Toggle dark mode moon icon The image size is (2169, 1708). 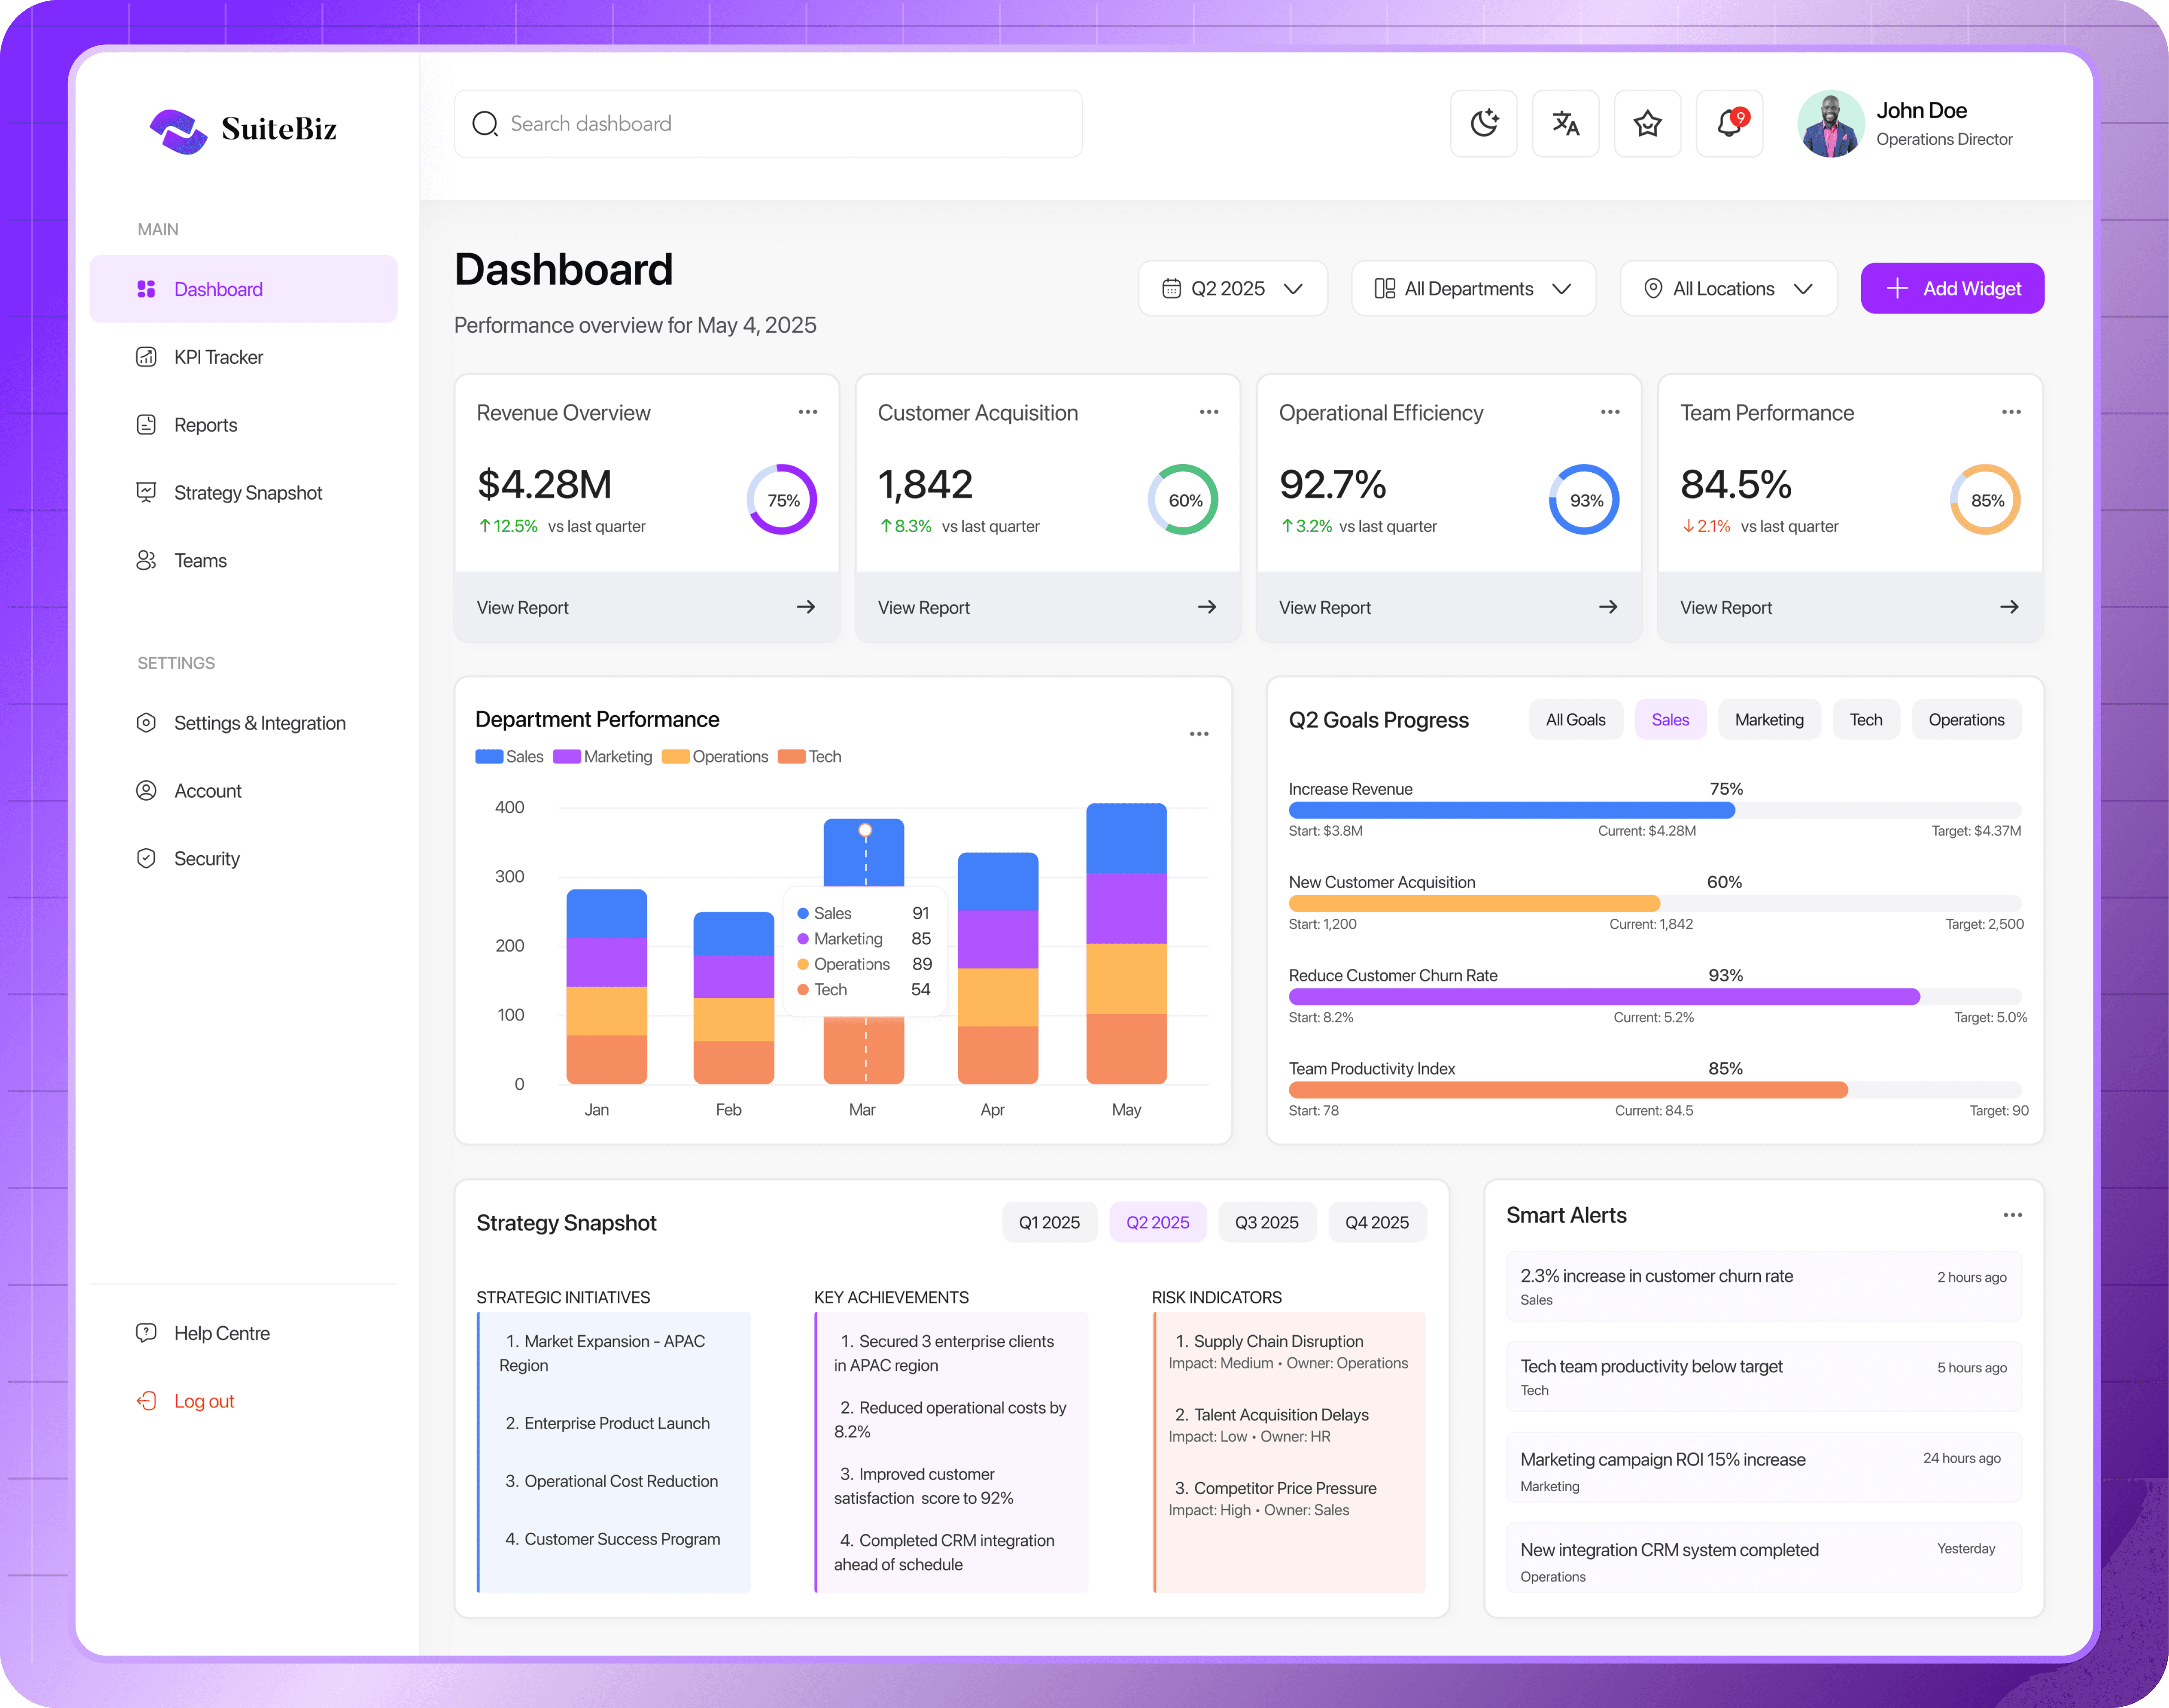(x=1484, y=124)
